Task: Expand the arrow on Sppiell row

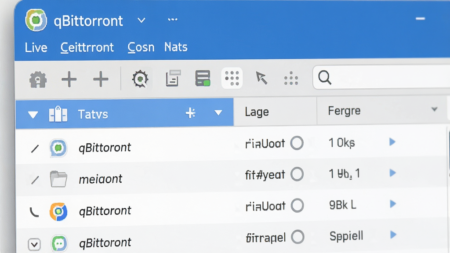Action: pyautogui.click(x=393, y=235)
